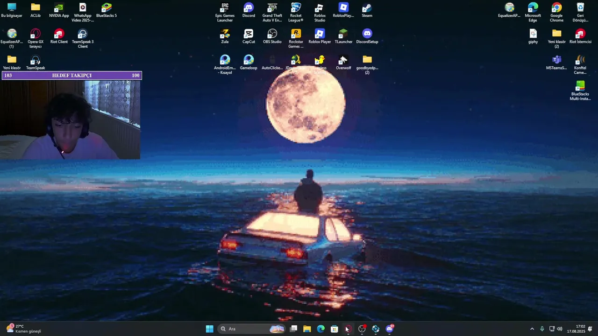
Task: Open the Epic Games Launcher shortcut
Action: point(225,13)
